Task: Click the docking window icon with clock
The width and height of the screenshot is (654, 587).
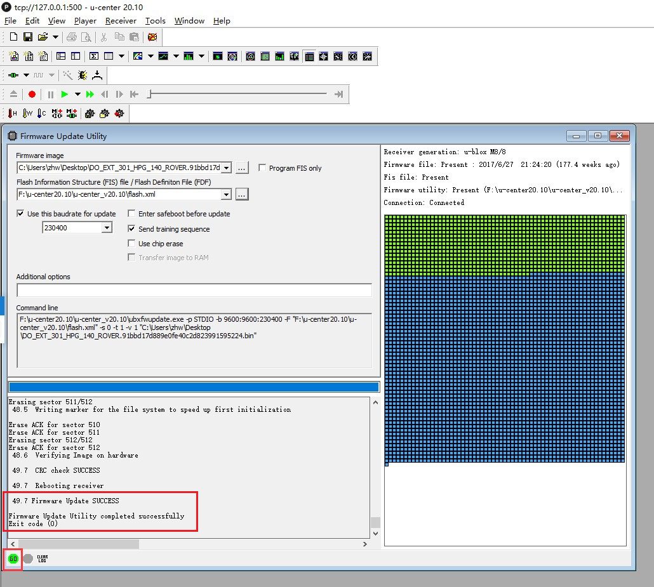Action: pos(353,56)
